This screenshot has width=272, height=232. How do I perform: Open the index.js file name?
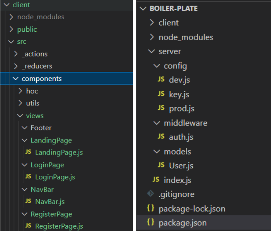pos(178,180)
